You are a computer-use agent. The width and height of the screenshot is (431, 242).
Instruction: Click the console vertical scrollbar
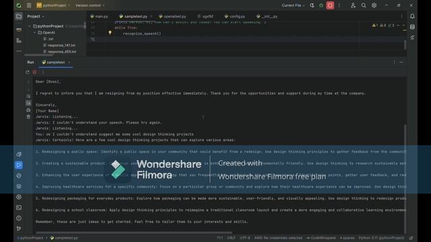coord(405,178)
